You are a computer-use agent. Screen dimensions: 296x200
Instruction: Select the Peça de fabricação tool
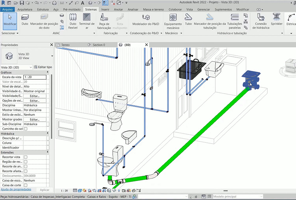(104, 20)
